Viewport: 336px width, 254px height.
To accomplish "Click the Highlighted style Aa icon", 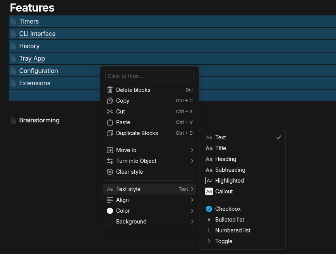I will point(209,181).
